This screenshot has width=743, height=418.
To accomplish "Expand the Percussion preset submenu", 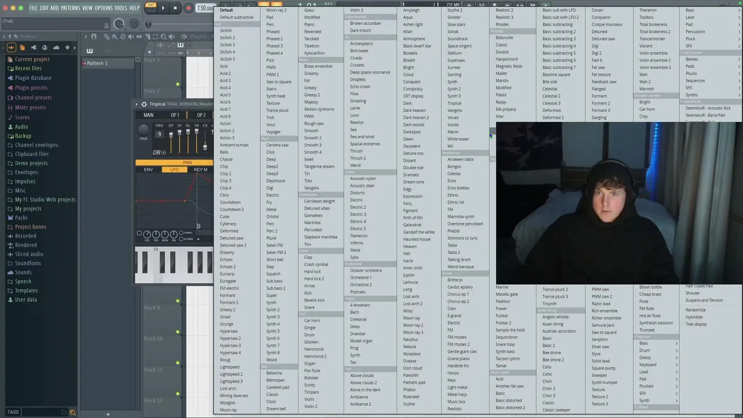I will point(712,31).
